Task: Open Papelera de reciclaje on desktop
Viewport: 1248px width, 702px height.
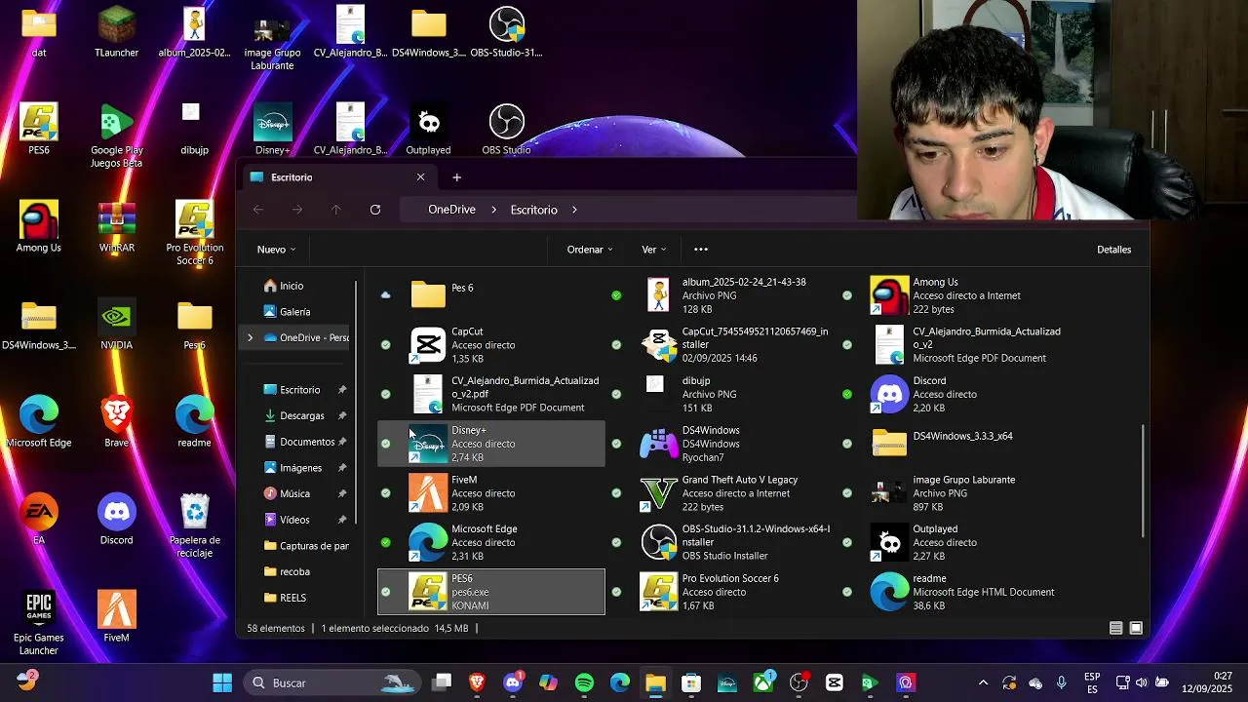Action: click(x=194, y=526)
